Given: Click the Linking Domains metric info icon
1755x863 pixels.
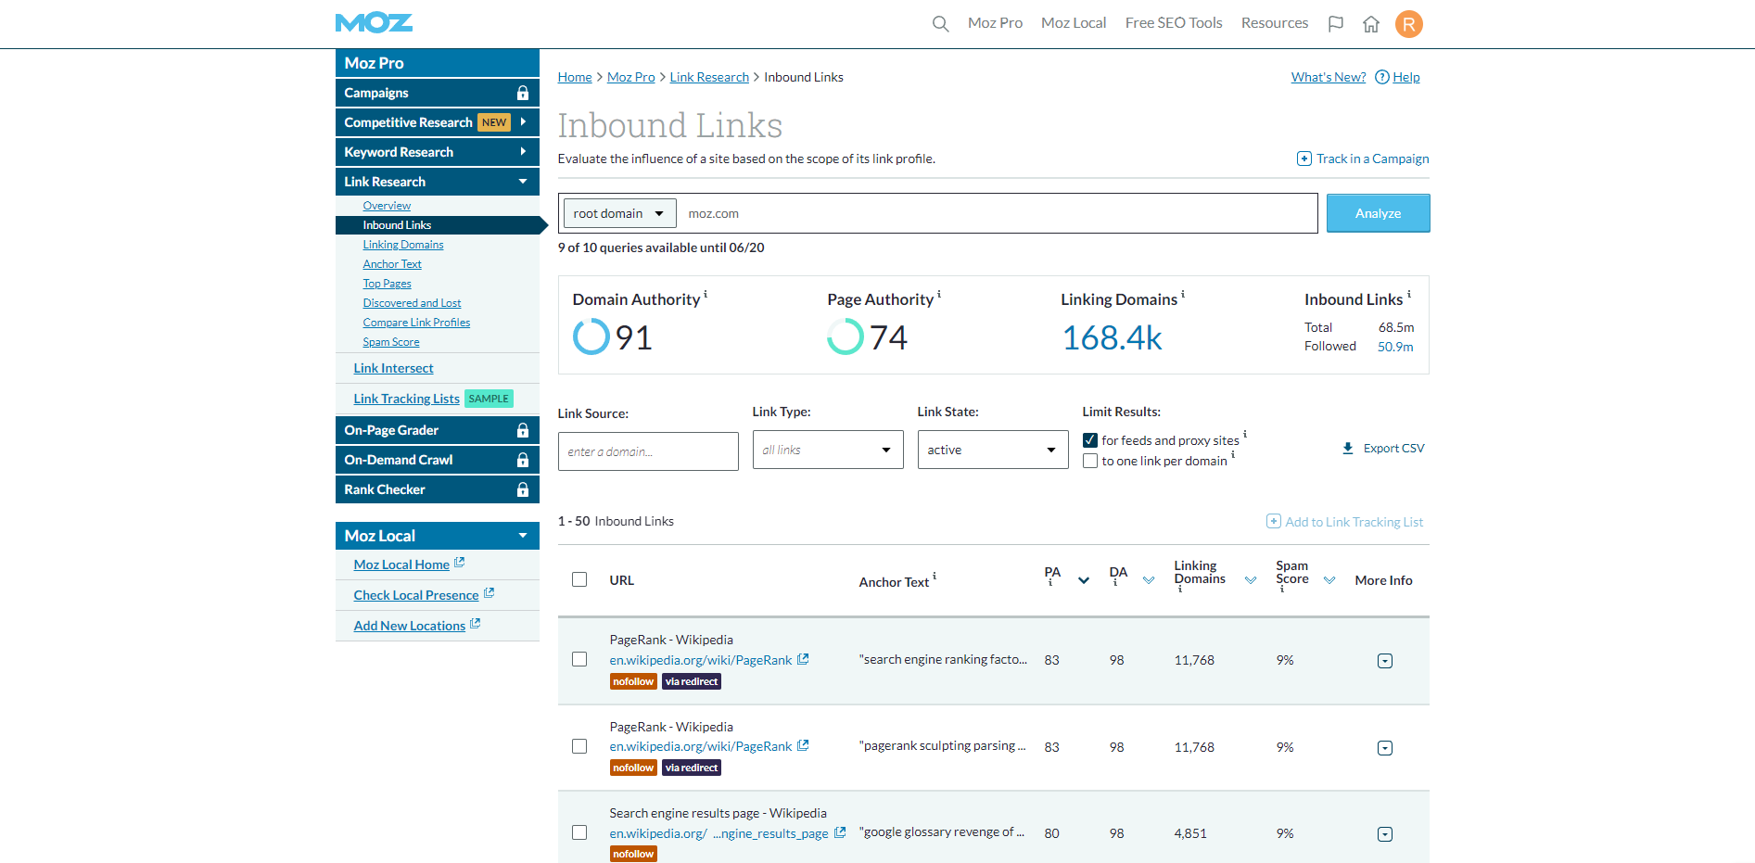Looking at the screenshot, I should 1183,294.
